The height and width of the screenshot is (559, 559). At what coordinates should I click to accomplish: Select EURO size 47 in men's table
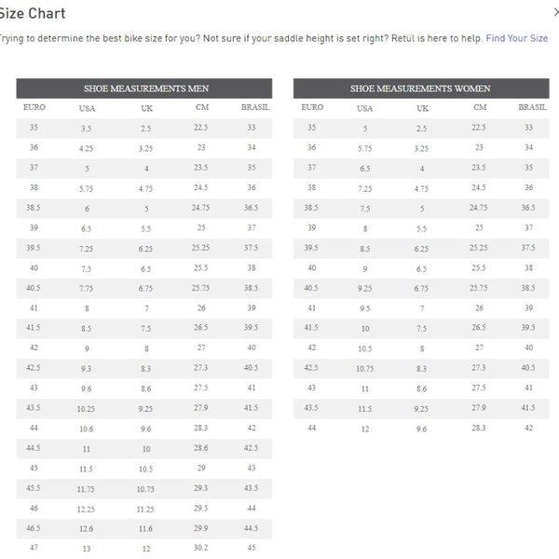(x=34, y=547)
